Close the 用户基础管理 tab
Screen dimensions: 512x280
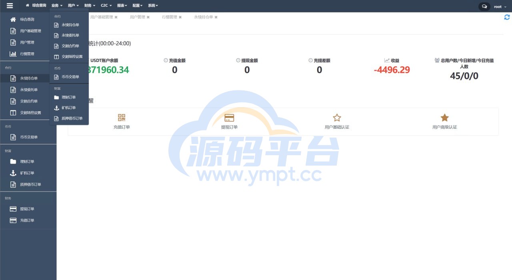pos(116,17)
